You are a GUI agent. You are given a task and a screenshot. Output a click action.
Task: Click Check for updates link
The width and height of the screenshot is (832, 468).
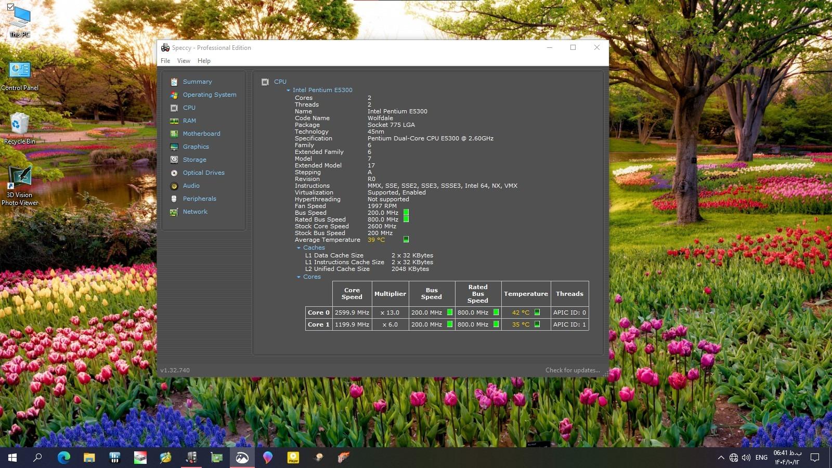(572, 370)
